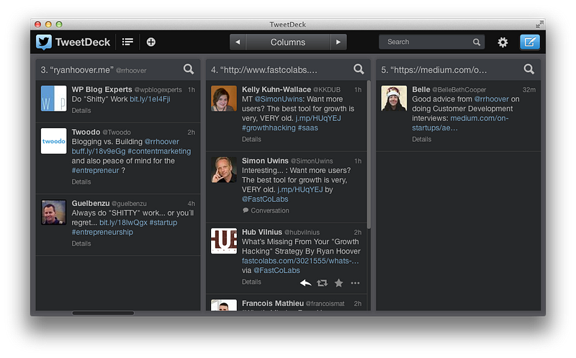The height and width of the screenshot is (358, 576).
Task: Reply to the Hub Vilnius tweet
Action: (305, 282)
